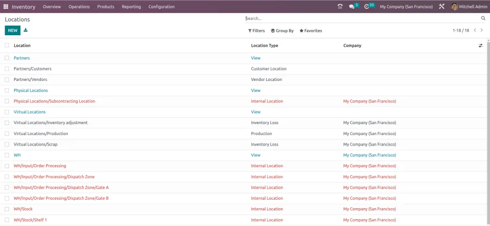490x226 pixels.
Task: Create a new location with NEW
Action: [13, 30]
